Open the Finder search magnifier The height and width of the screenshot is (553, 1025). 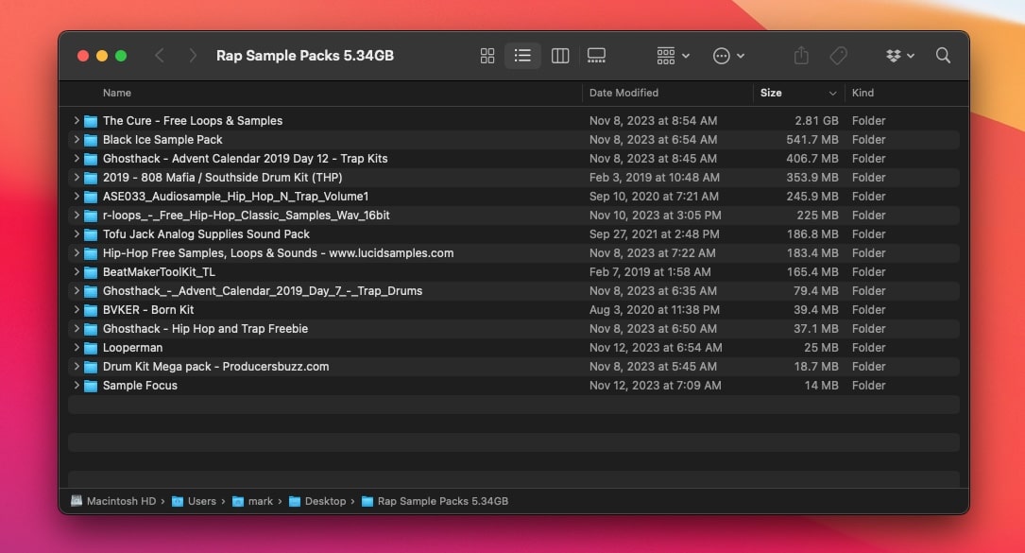943,56
